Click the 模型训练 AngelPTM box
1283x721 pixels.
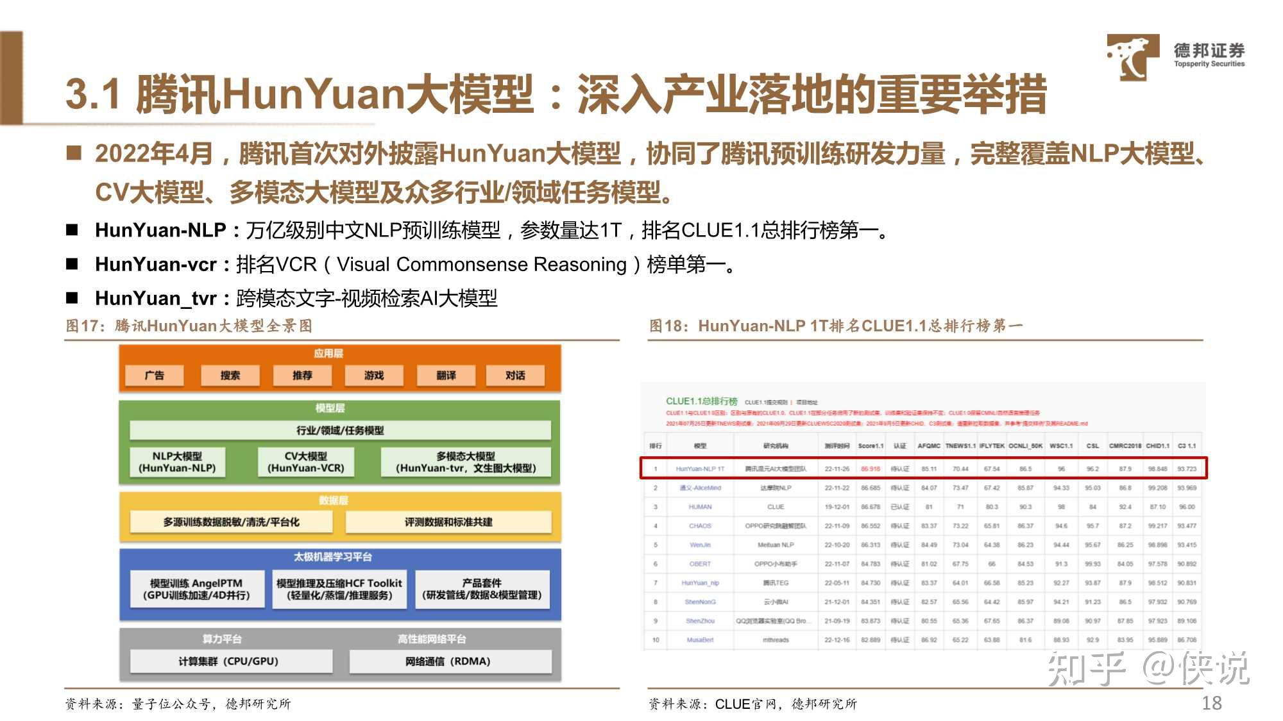coord(197,589)
